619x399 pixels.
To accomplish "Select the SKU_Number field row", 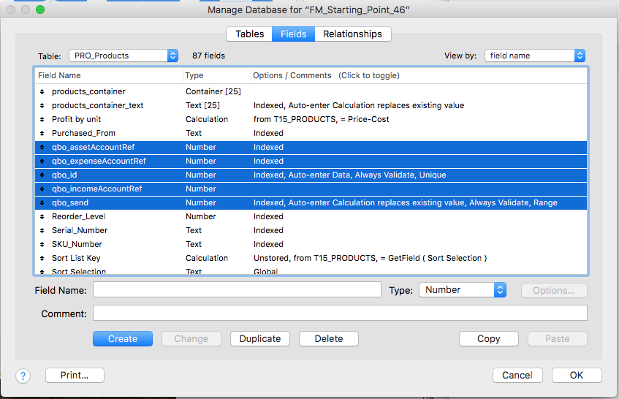I will [311, 244].
